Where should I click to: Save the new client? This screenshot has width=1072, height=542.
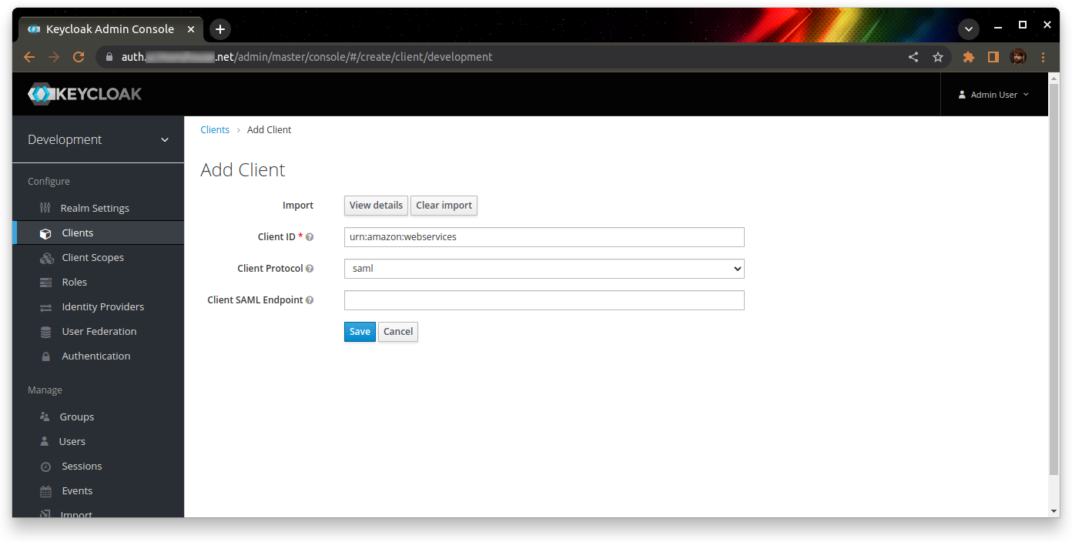coord(360,332)
